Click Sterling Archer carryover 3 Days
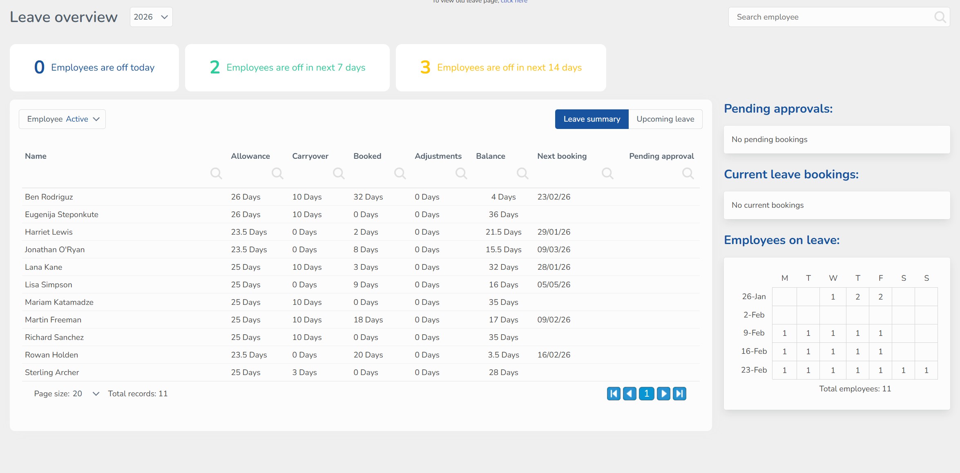Image resolution: width=960 pixels, height=473 pixels. [x=304, y=373]
